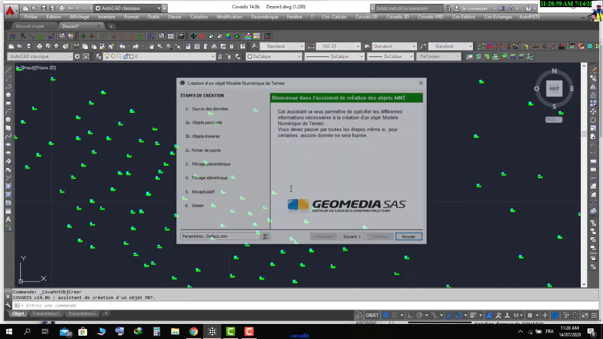The image size is (603, 339).
Task: Activate the Pan hand tool
Action: tap(151, 46)
